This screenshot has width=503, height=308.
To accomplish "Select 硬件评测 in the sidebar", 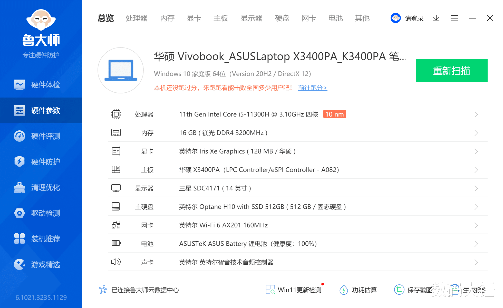I will pyautogui.click(x=41, y=136).
